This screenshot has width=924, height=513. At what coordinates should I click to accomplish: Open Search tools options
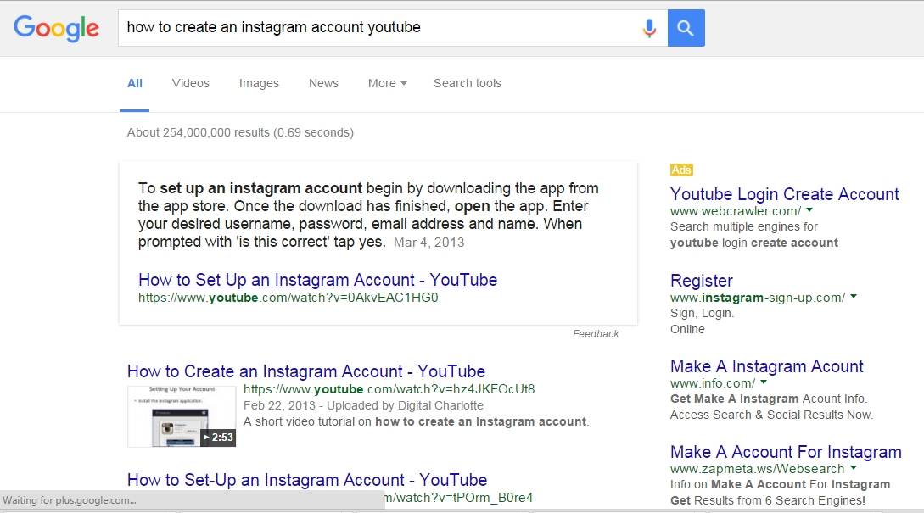coord(468,83)
